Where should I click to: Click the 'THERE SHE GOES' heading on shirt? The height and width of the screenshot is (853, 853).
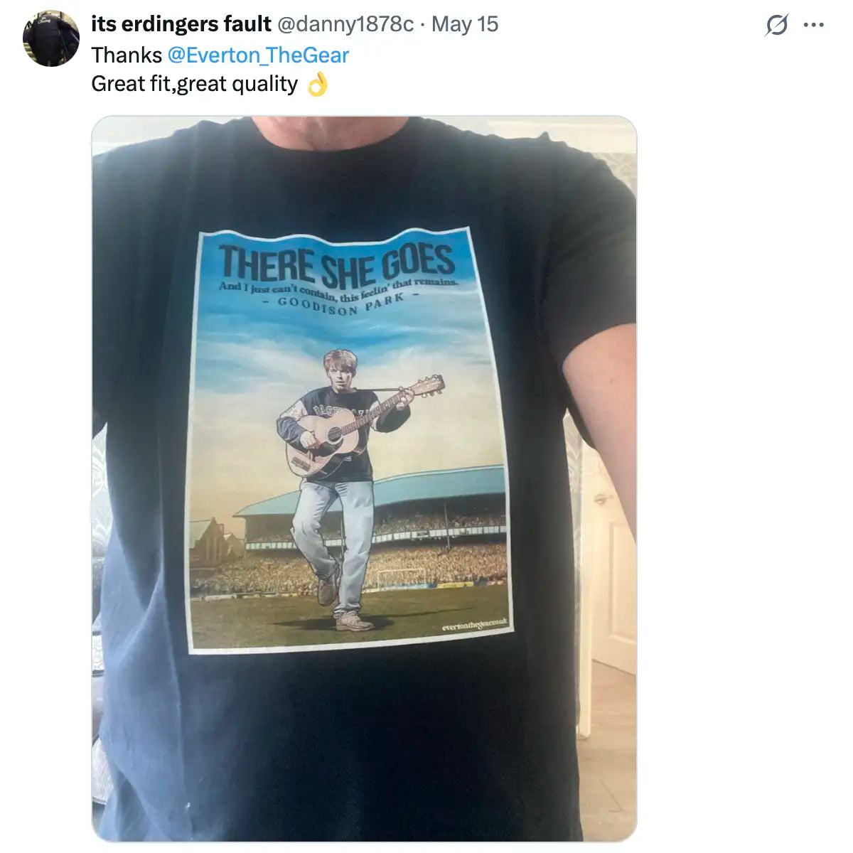tap(336, 263)
